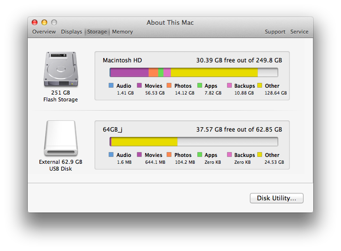The height and width of the screenshot is (251, 341).
Task: Close the About This Mac window
Action: tap(35, 22)
